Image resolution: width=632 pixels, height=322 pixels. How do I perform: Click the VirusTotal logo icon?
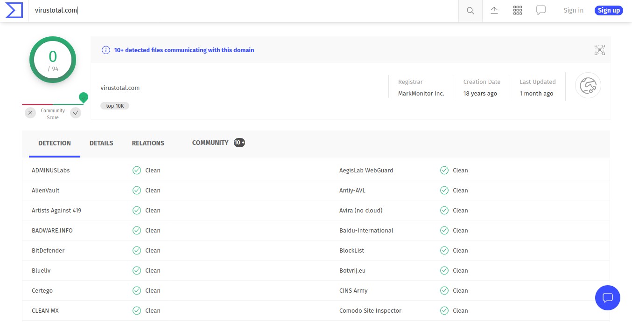[x=14, y=10]
